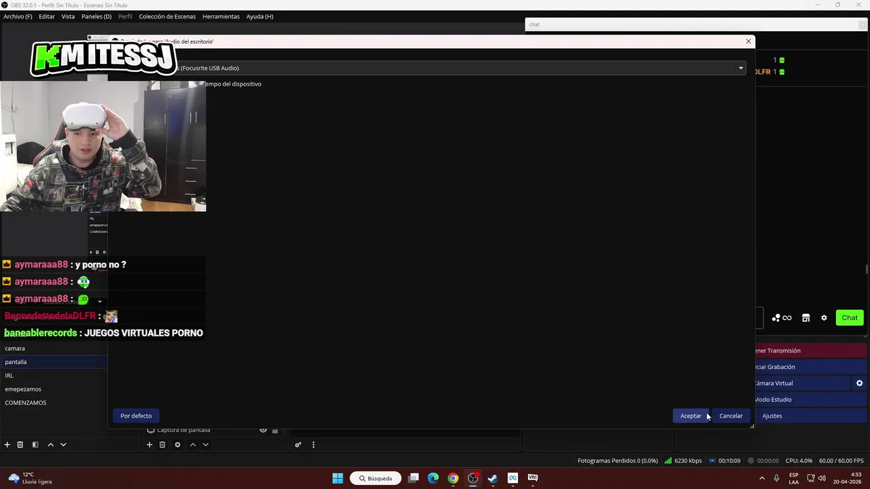This screenshot has height=489, width=870.
Task: Select the COMENZAMOS scene
Action: point(54,403)
